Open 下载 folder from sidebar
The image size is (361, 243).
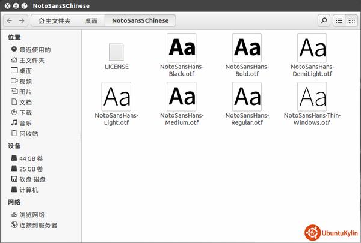tap(25, 113)
